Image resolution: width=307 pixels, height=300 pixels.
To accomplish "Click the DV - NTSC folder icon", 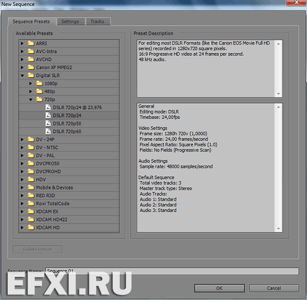I will [31, 147].
